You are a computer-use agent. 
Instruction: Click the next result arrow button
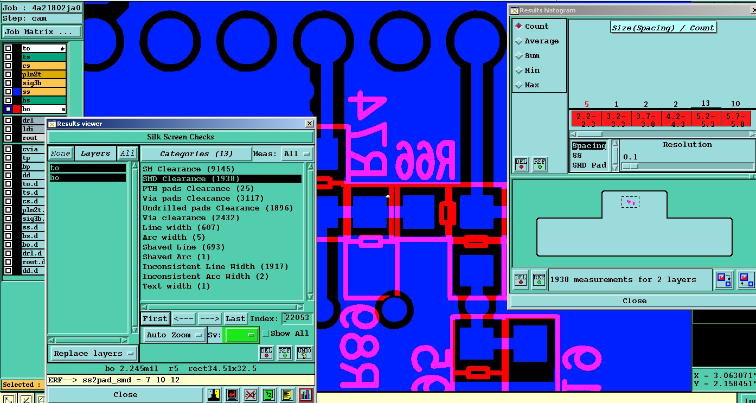coord(209,318)
